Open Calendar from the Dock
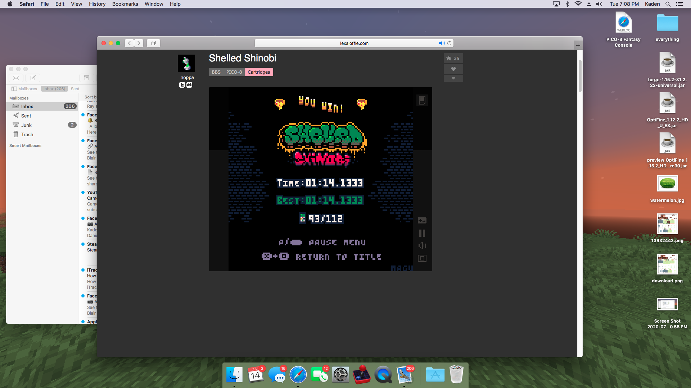Screen dimensions: 691x388 click(256, 375)
